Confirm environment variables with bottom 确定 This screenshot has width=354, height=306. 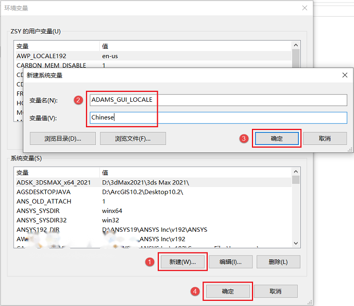pyautogui.click(x=228, y=291)
